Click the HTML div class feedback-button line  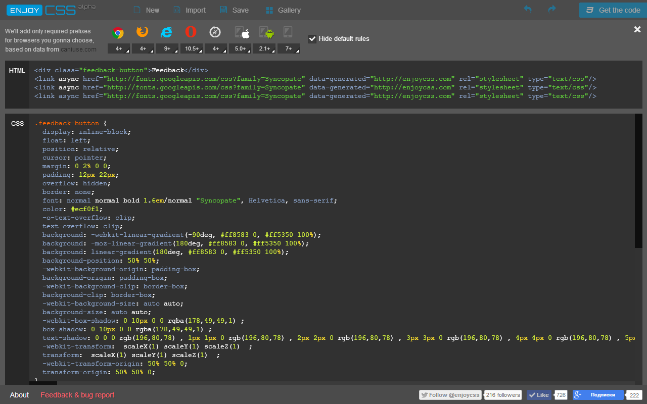tap(121, 70)
